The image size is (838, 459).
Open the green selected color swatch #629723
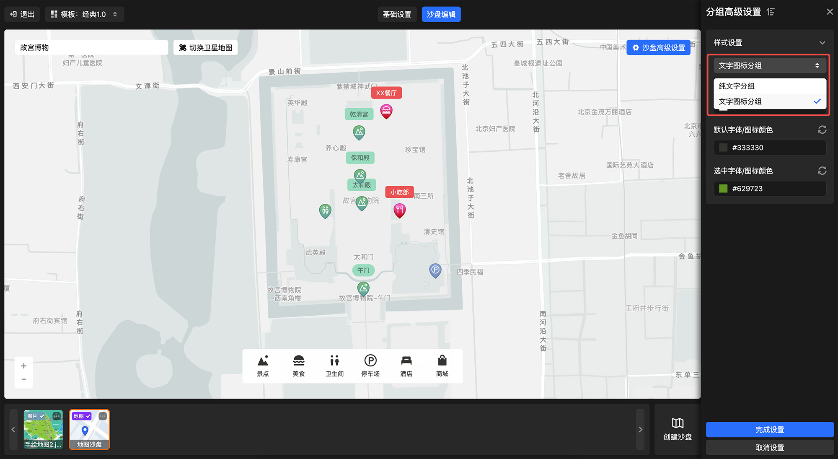click(x=723, y=189)
